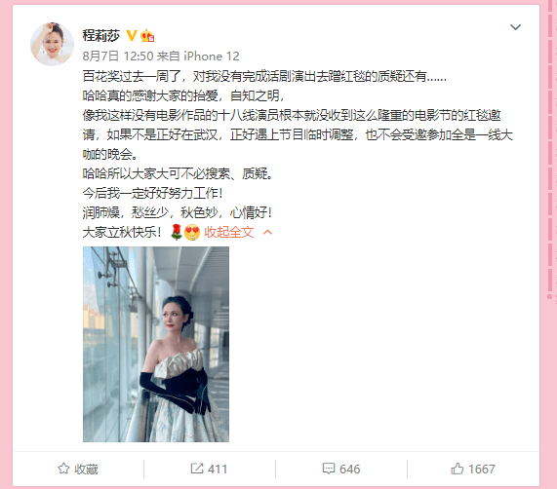557x489 pixels.
Task: Click the crown membership badge icon
Action: (x=147, y=36)
